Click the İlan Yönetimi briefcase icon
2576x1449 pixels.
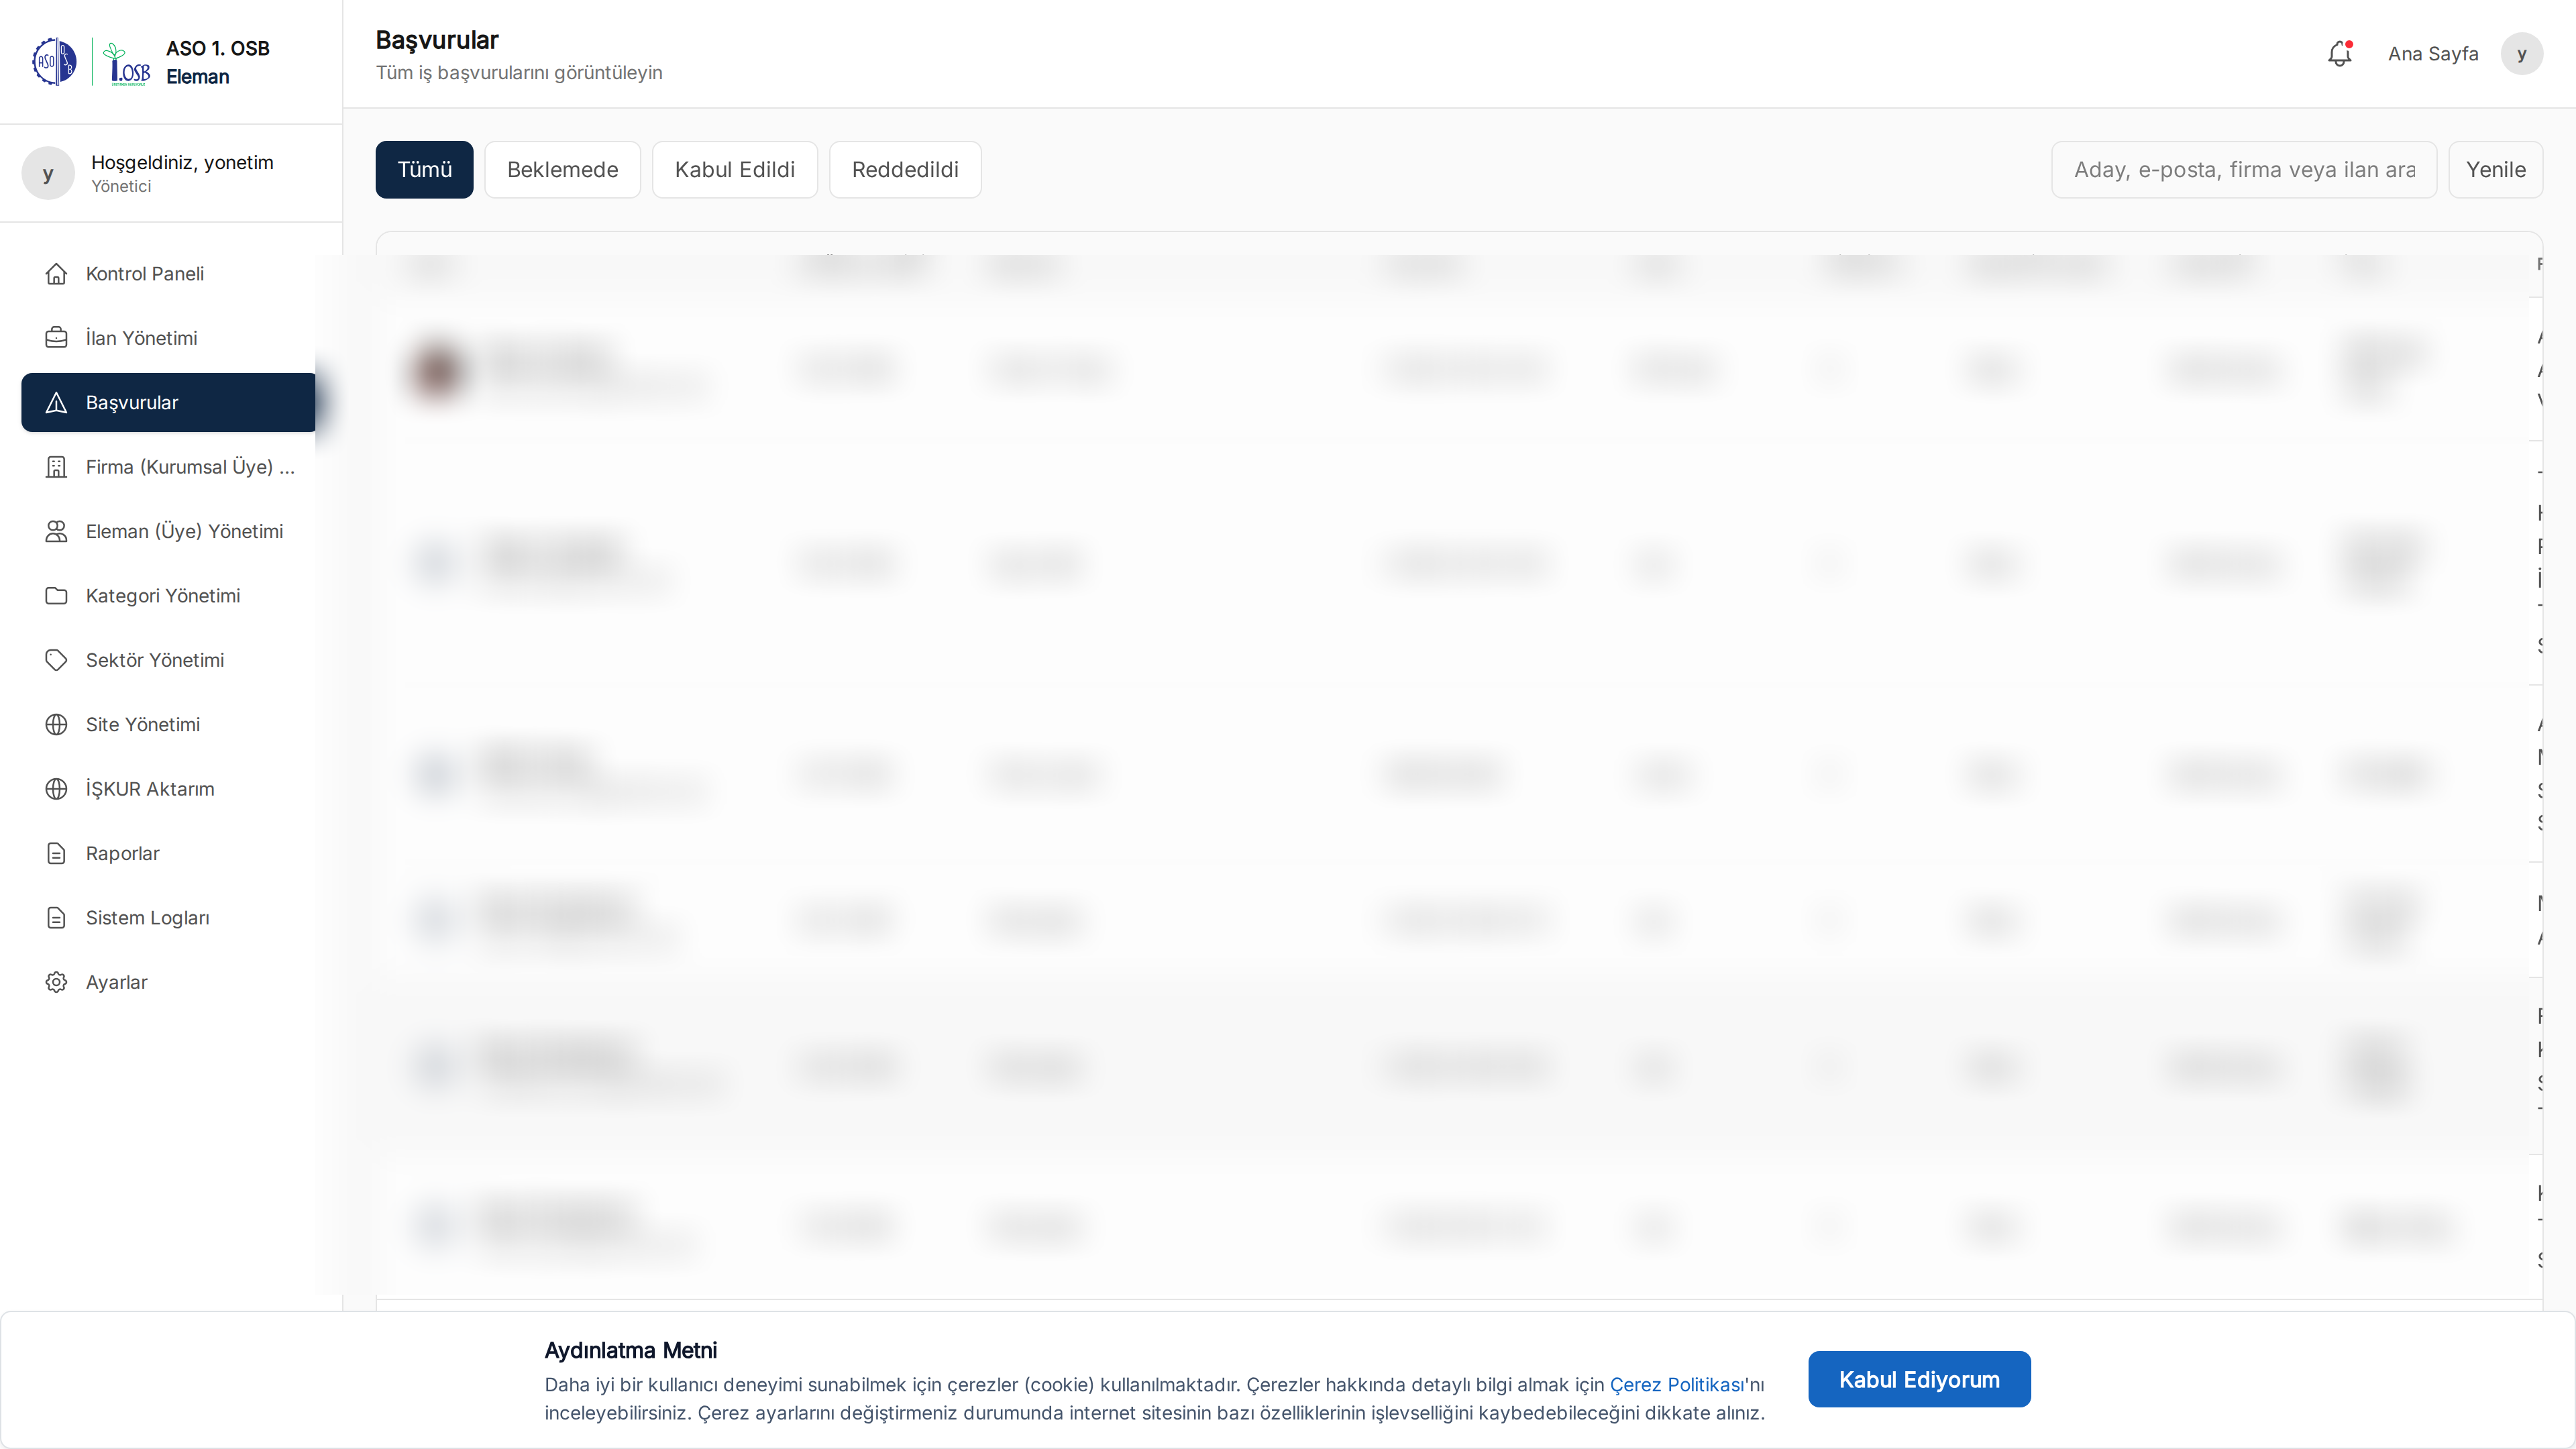56,338
